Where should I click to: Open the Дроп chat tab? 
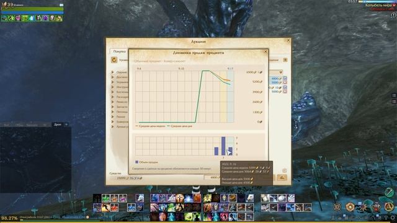(x=58, y=125)
